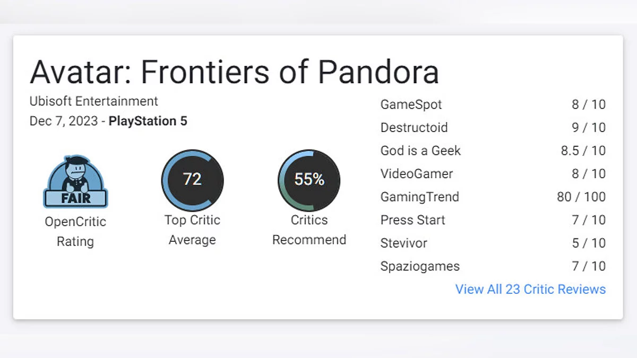Open the Stevivor review entry
637x358 pixels.
[403, 243]
